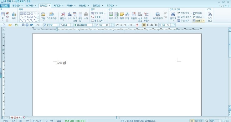Select the straight line shape tool
Viewport: 231px width, 122px height.
coord(35,13)
